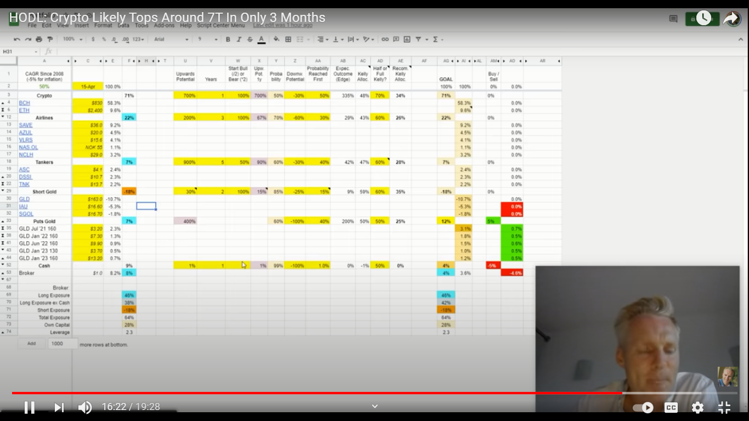Open the functions sigma dropdown
Screen dimensions: 749x421
tap(438, 39)
